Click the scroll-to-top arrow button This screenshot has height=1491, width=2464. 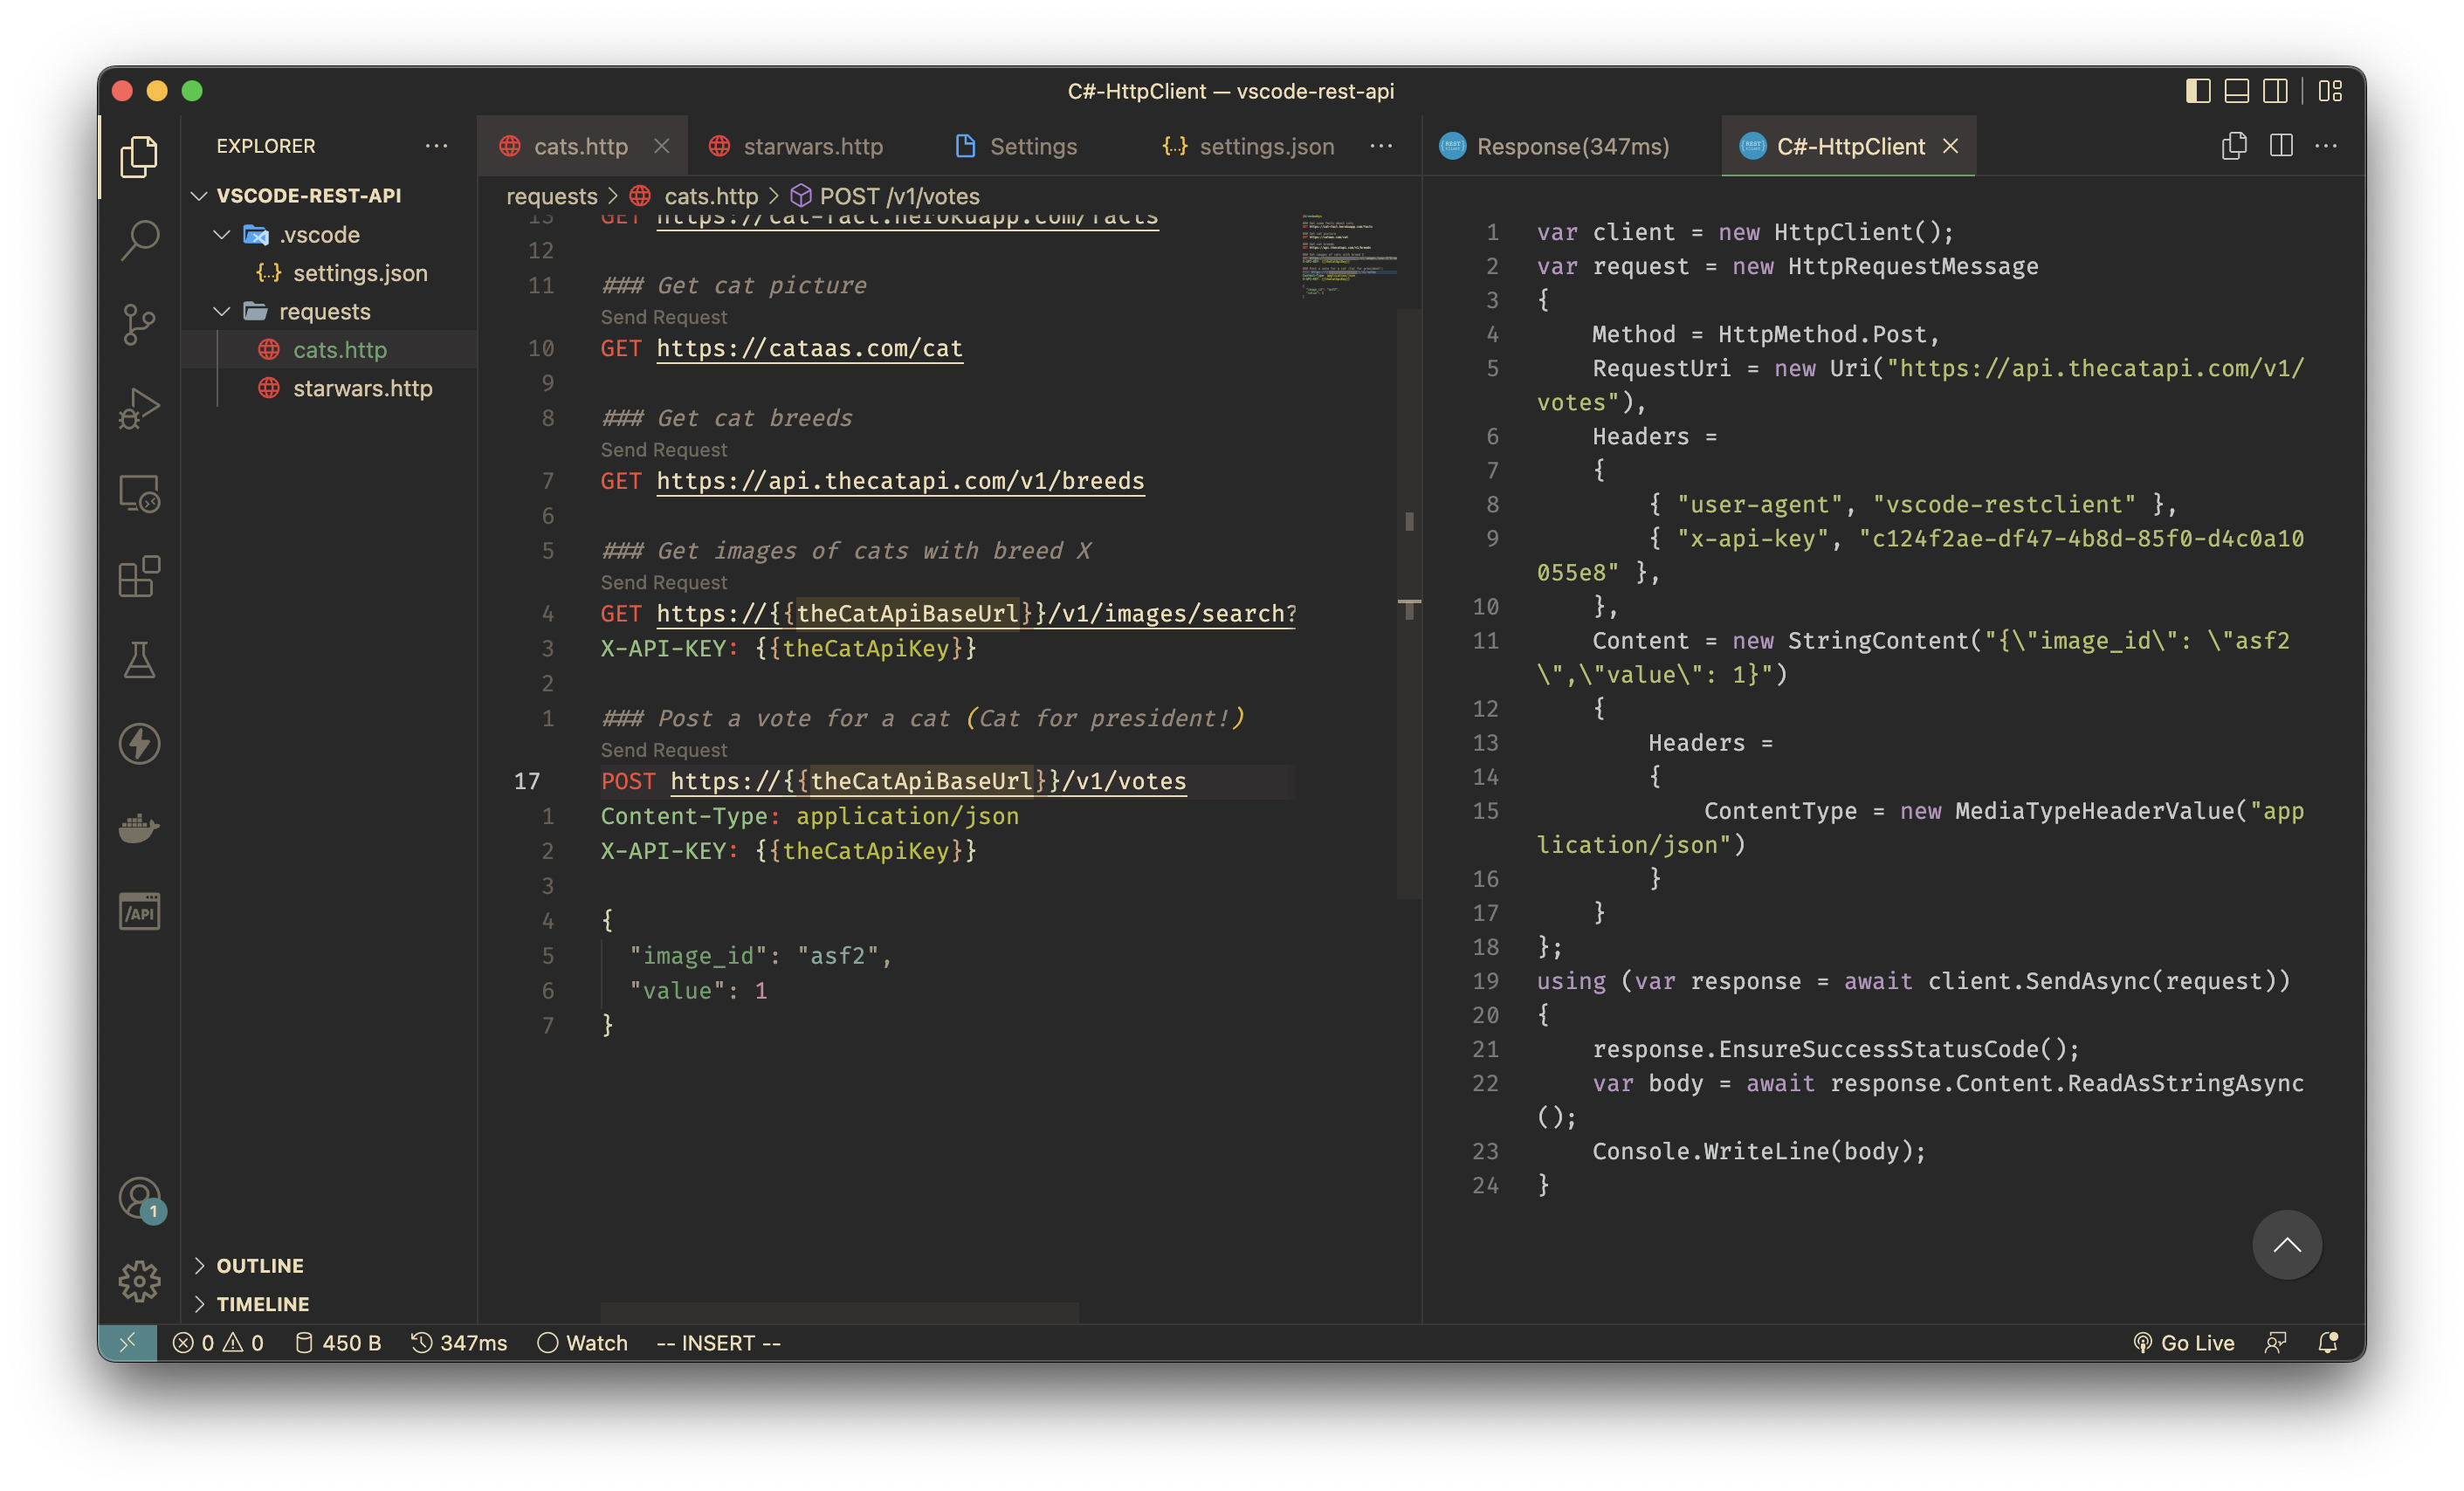pyautogui.click(x=2286, y=1245)
